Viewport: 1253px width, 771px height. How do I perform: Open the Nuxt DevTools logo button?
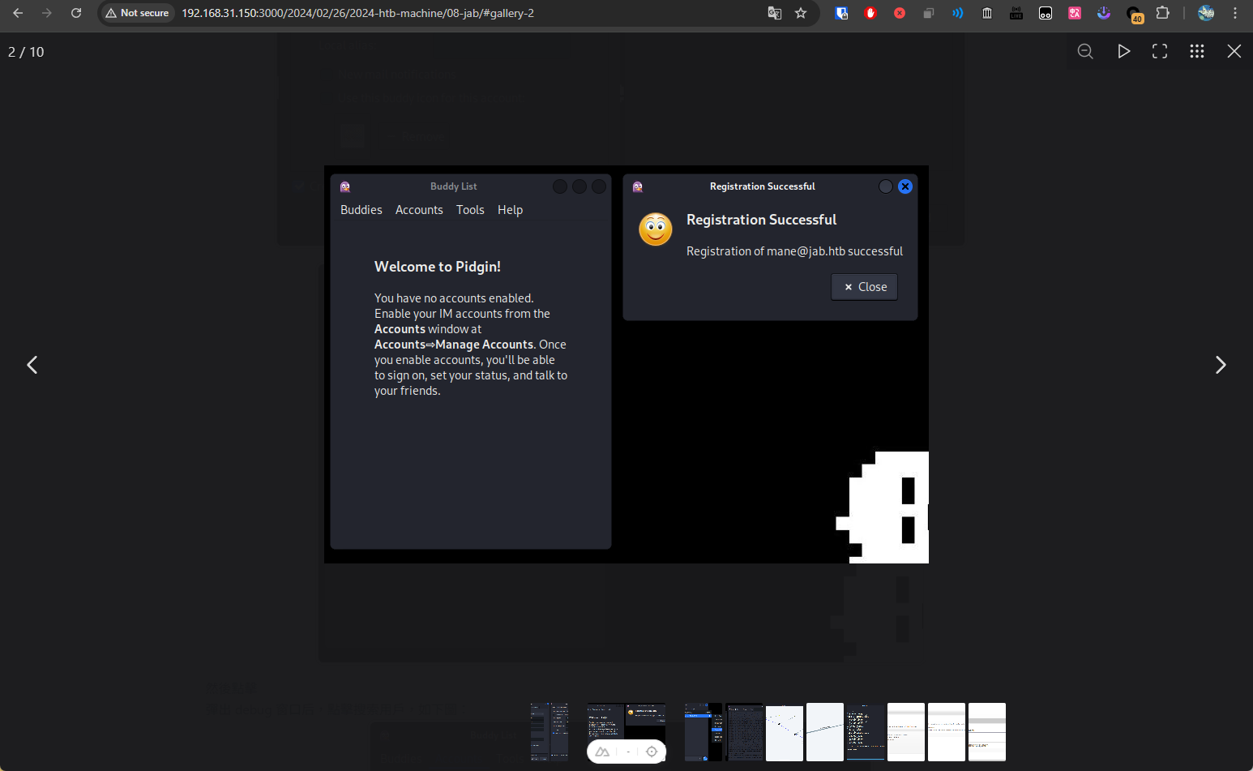point(602,752)
